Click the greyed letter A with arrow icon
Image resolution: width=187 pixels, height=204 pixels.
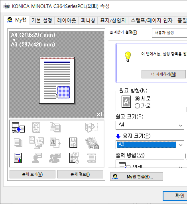pos(55,142)
